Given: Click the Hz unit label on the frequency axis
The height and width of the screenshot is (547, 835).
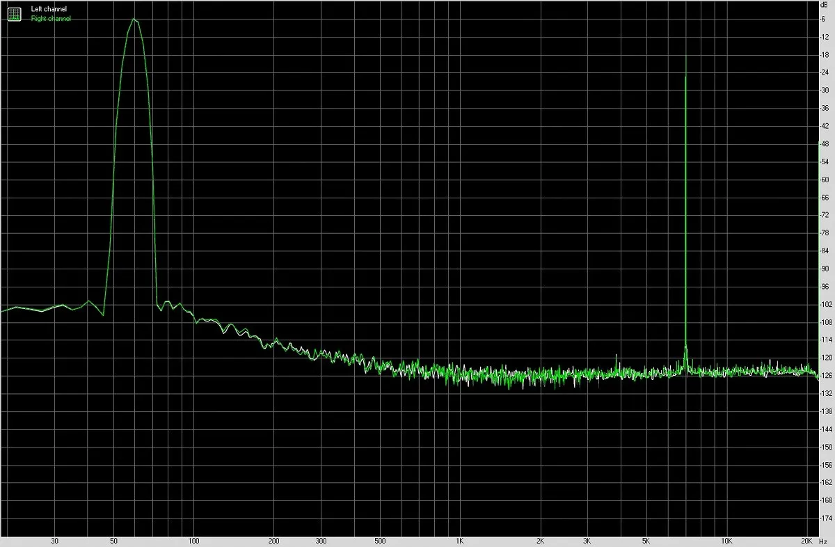Looking at the screenshot, I should coord(825,540).
